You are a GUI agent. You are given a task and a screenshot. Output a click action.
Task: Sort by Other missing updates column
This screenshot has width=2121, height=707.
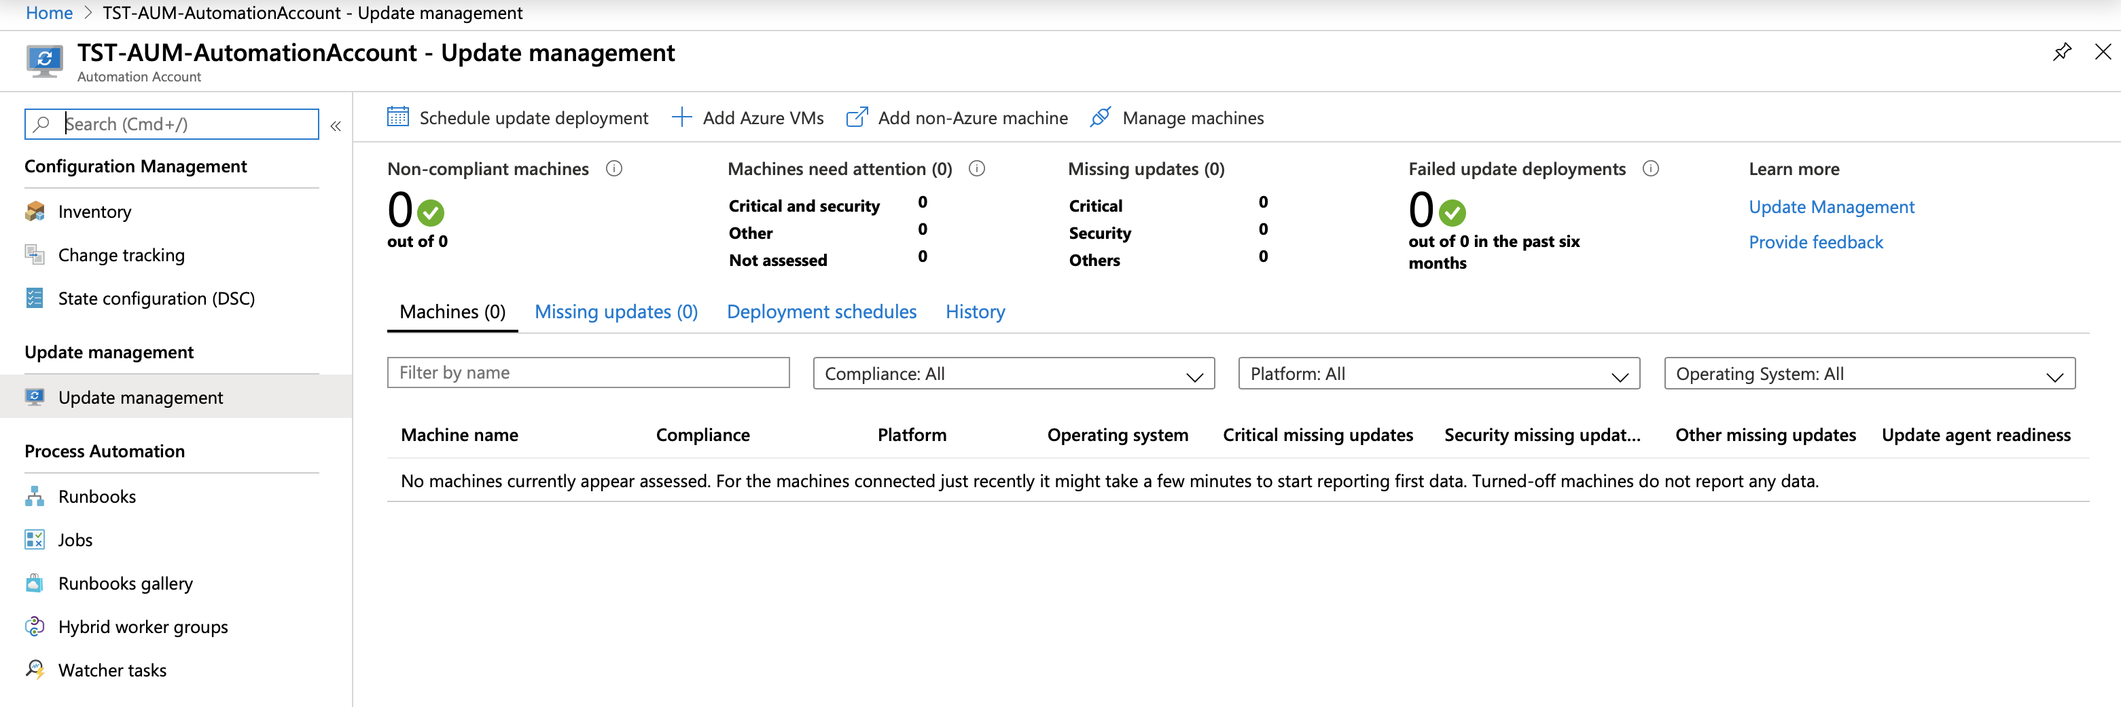click(1765, 435)
